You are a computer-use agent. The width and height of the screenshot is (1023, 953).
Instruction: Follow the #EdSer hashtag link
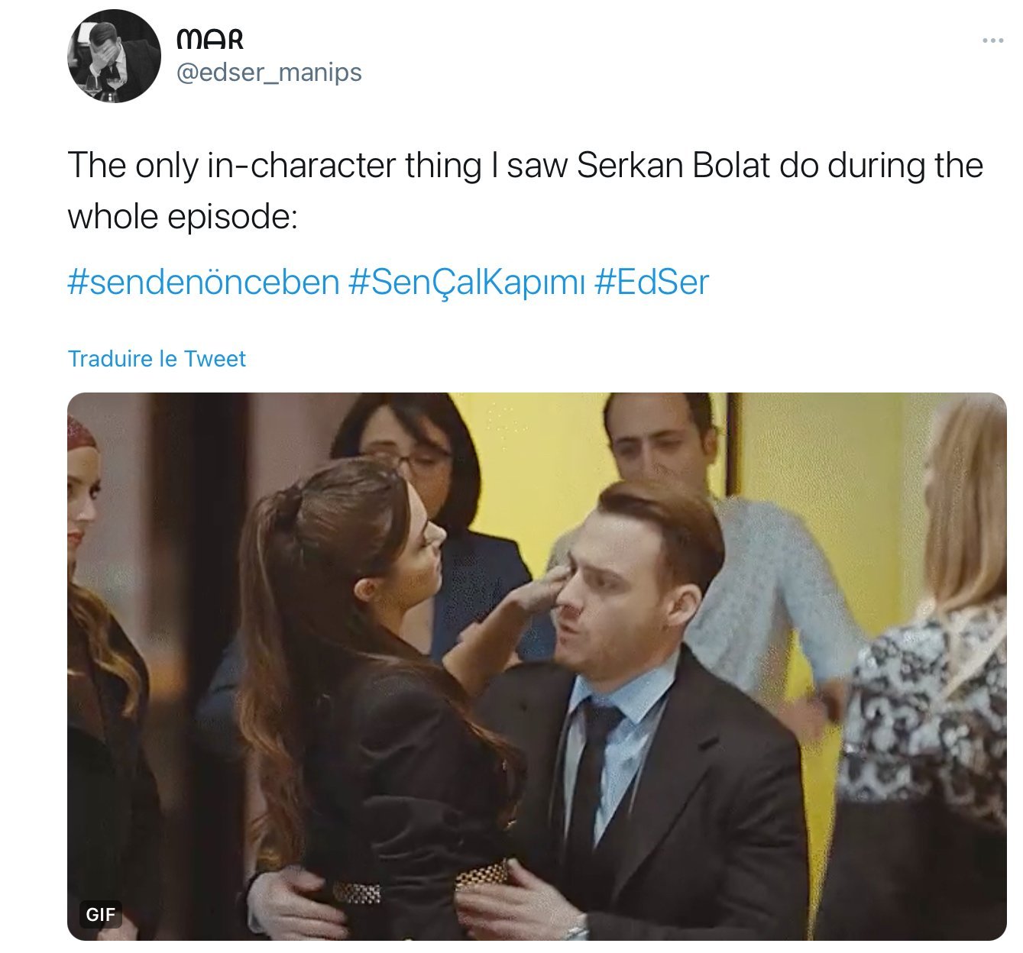(651, 282)
